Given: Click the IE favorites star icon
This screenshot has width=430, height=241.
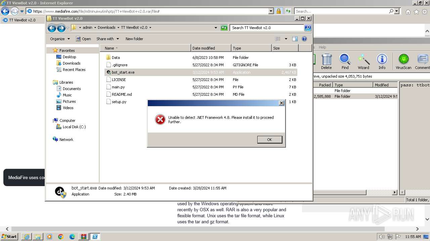Looking at the screenshot, I should (x=416, y=12).
